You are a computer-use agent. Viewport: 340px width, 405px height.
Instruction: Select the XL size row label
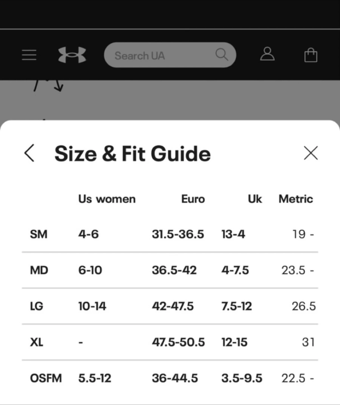(x=37, y=342)
